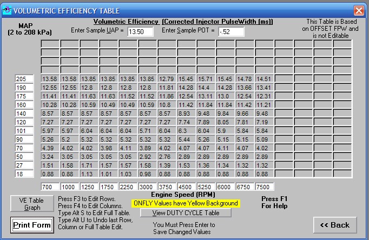369x240 pixels.
Task: Select MAP row header 160
Action: (x=24, y=105)
